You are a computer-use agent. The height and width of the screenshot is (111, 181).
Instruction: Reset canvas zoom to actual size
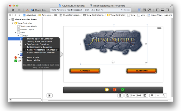point(158,95)
